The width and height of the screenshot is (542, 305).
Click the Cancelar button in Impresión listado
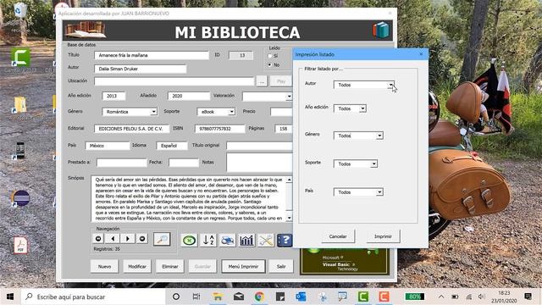click(338, 236)
